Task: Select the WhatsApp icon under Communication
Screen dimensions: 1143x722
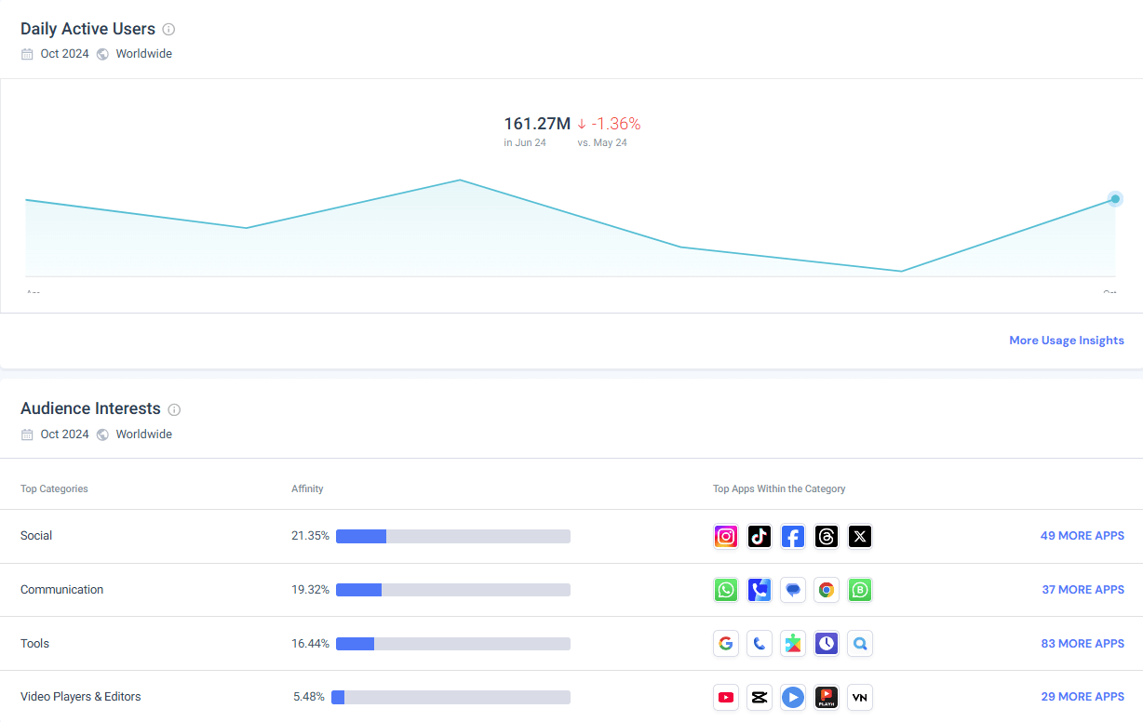Action: click(x=726, y=590)
